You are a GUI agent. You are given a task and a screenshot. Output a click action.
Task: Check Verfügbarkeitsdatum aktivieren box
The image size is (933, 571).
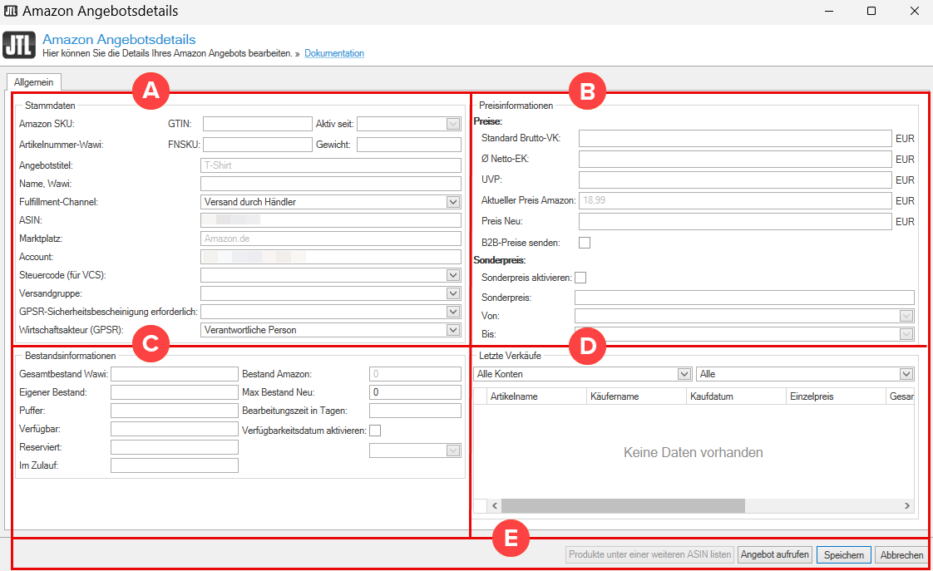tap(375, 431)
